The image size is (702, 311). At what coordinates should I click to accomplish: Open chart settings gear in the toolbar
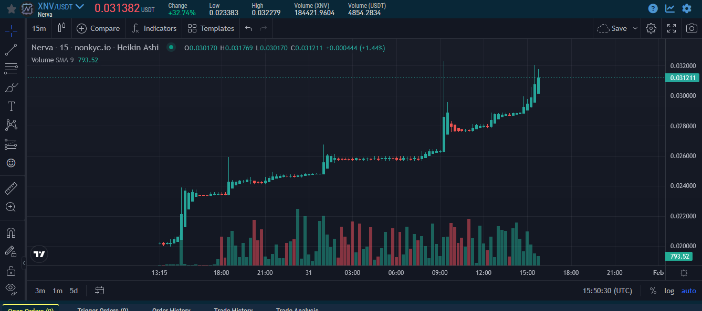[x=651, y=28]
